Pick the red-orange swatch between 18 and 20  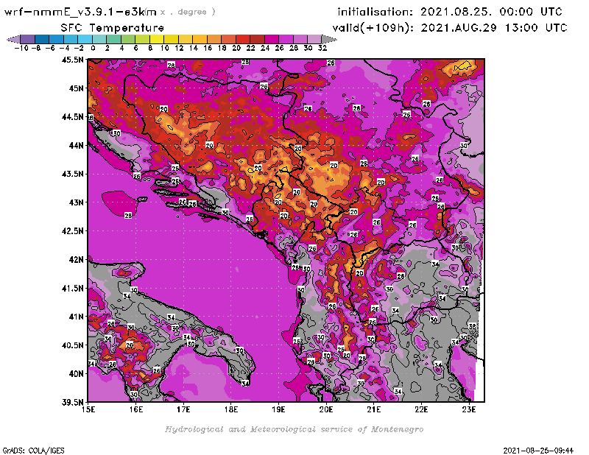click(x=228, y=39)
